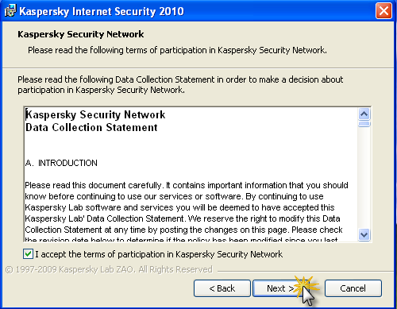Click the scrollbar thumb in the statement box

click(364, 124)
